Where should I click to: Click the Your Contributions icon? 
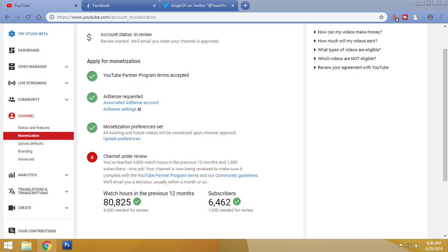point(12,231)
